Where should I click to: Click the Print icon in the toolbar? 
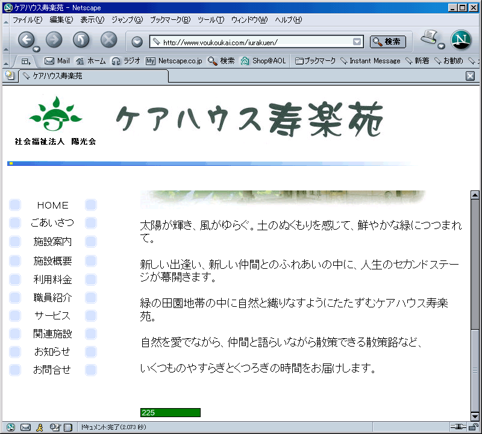[429, 37]
